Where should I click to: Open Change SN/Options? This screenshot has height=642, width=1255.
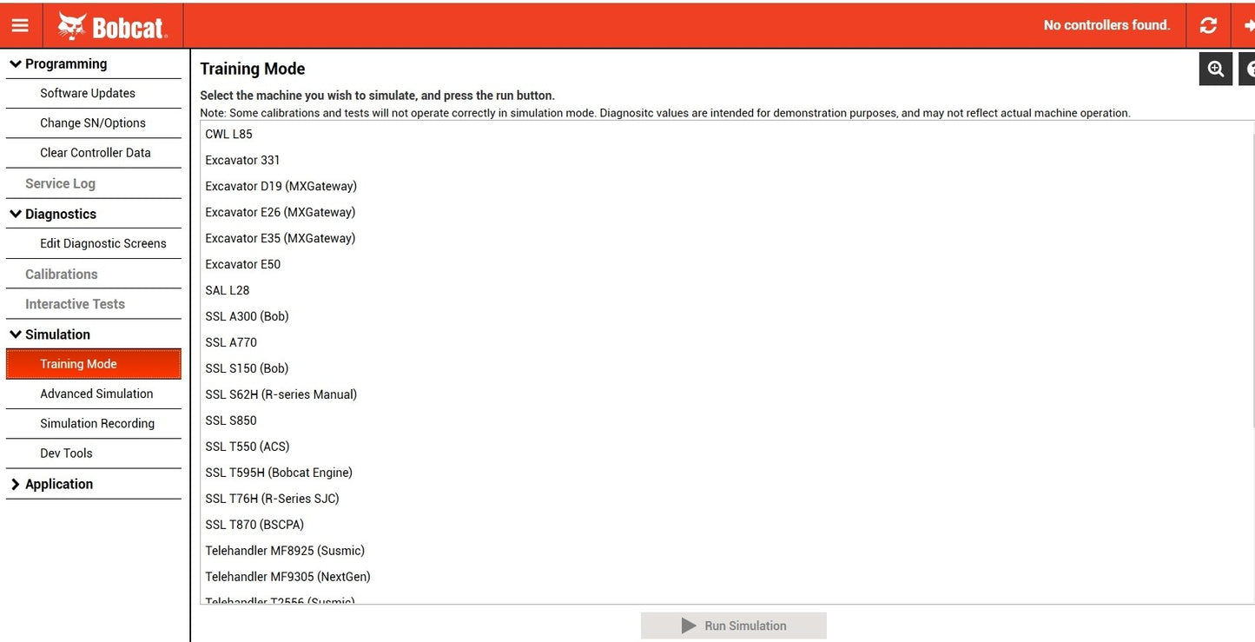point(94,122)
